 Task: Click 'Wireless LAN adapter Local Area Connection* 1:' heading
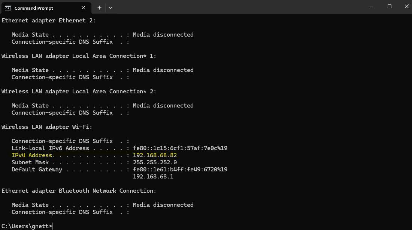(x=79, y=56)
